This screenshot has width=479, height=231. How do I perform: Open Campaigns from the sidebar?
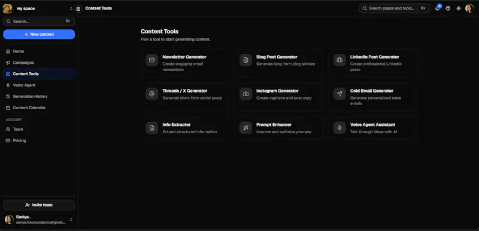point(39,63)
